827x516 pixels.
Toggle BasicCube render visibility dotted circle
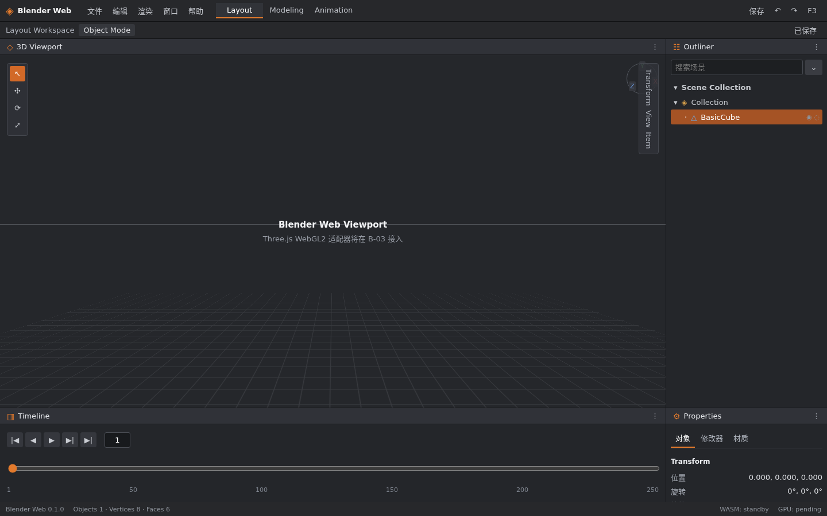(x=817, y=118)
